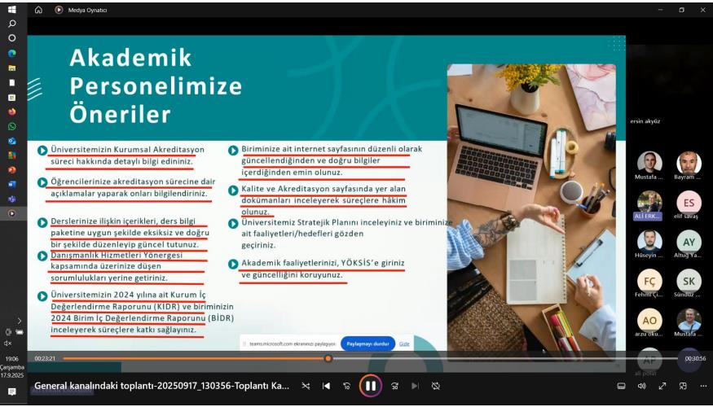Screen dimensions: 713x407
Task: Click the bullet Akademik faaliyetlerinizi, YÖKSİS'e giriniz
Action: [x=323, y=269]
